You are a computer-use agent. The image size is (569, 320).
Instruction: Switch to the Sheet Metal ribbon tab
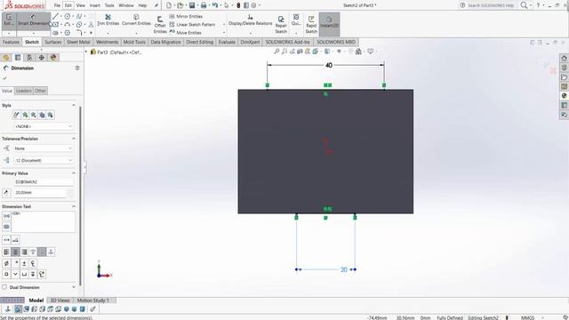click(78, 42)
